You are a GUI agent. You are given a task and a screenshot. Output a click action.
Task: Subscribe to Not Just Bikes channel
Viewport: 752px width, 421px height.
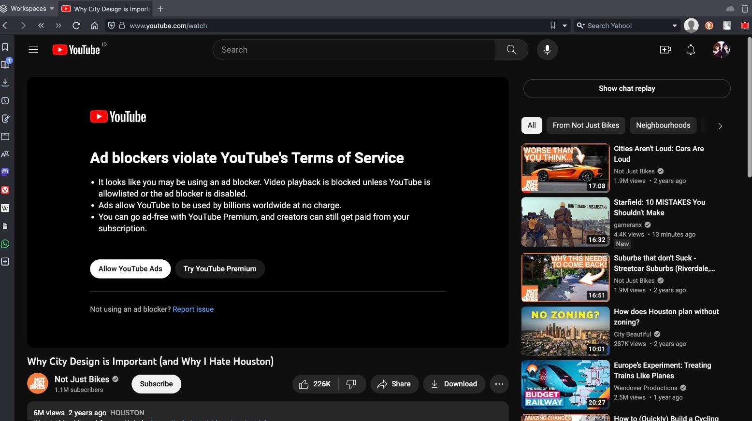point(156,384)
